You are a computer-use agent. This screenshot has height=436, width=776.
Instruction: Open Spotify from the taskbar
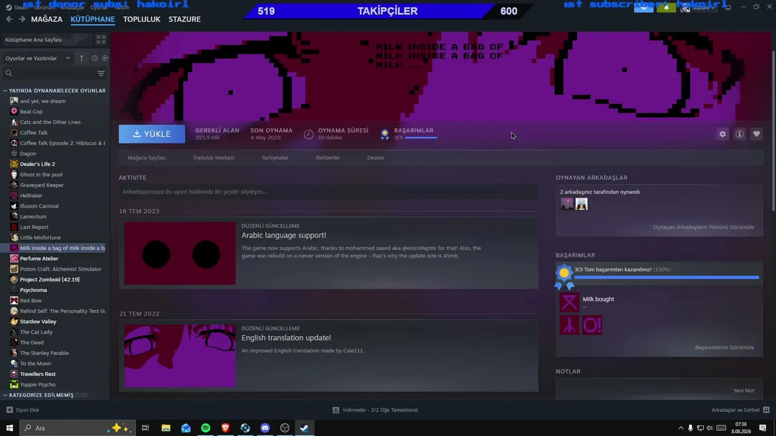tap(206, 428)
